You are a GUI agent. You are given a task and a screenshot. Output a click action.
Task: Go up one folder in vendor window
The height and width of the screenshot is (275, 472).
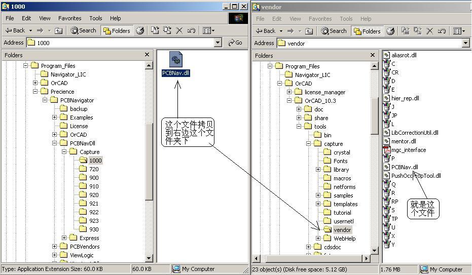coord(309,31)
